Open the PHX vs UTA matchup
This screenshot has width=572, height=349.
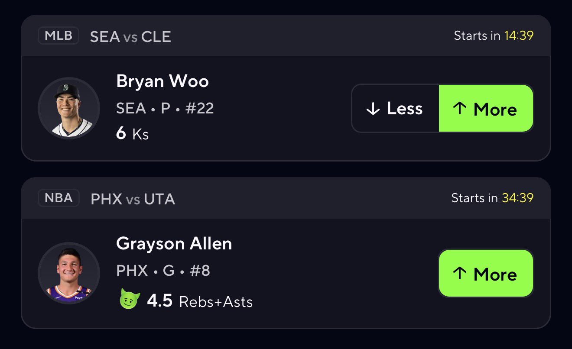coord(133,199)
